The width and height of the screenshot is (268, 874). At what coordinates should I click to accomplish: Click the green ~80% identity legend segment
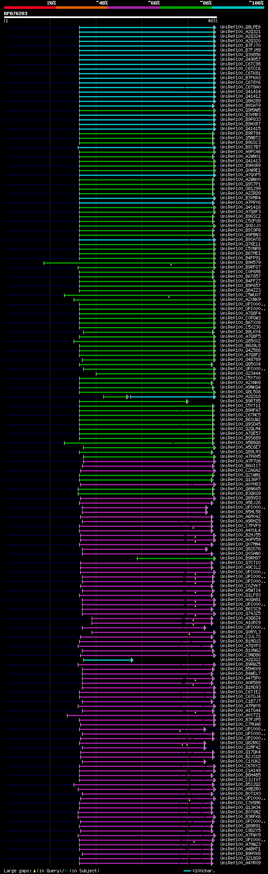186,8
